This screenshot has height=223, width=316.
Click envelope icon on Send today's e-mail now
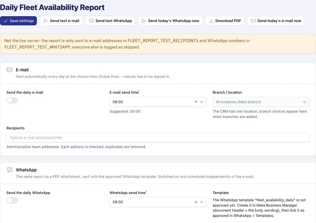[253, 21]
